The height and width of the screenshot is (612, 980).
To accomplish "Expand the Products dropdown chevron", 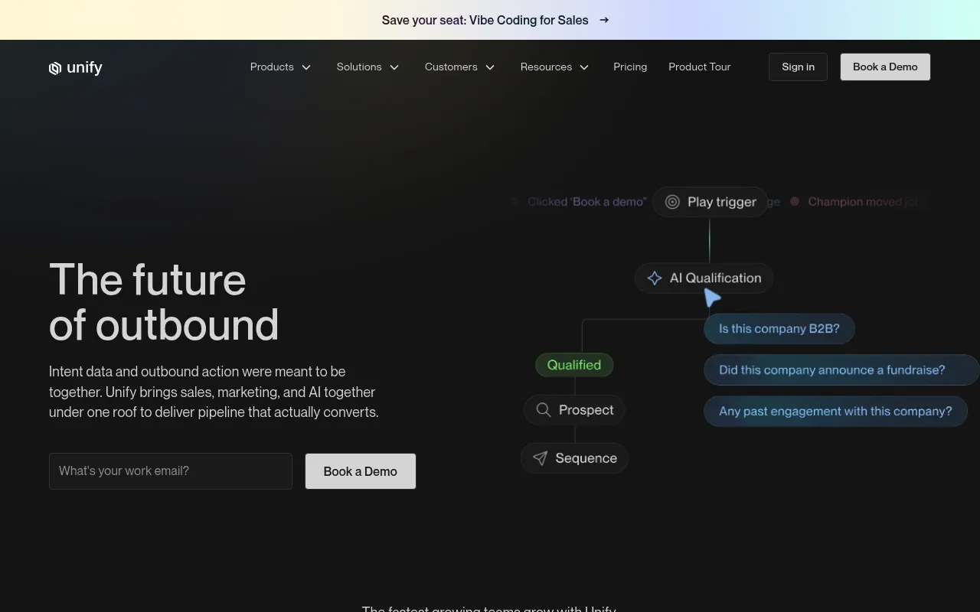I will [306, 67].
